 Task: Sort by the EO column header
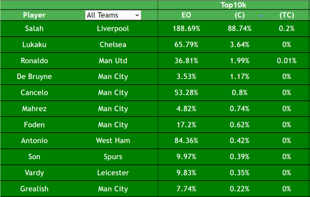tap(186, 15)
